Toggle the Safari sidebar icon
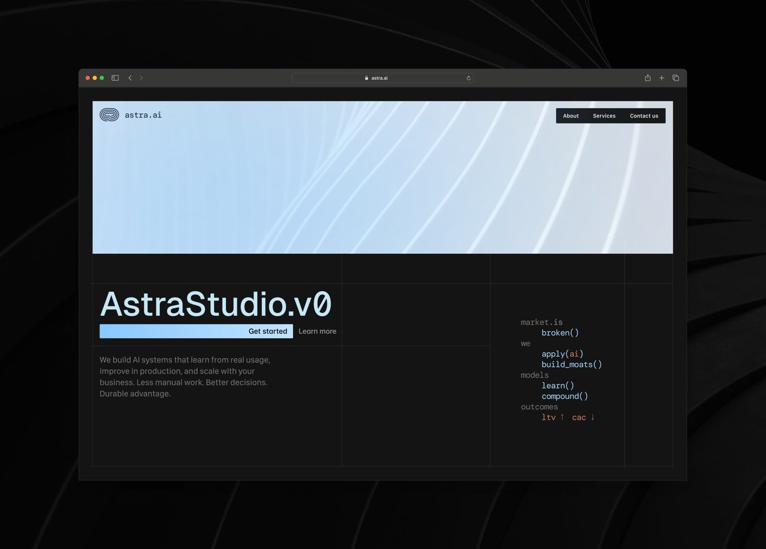This screenshot has width=766, height=549. (116, 78)
